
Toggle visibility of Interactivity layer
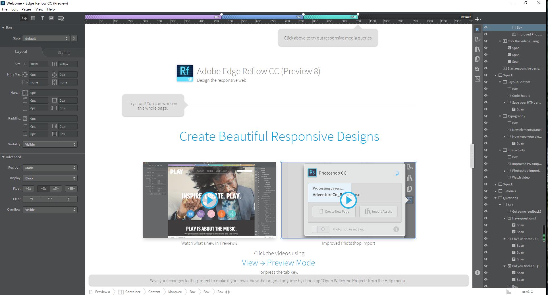486,150
